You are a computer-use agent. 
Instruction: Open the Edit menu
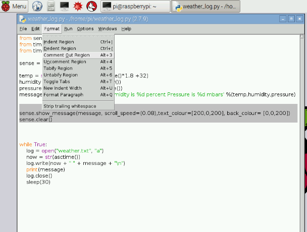click(35, 29)
